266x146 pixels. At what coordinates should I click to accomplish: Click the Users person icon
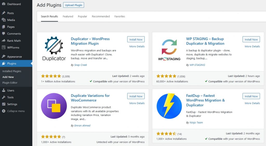[4, 90]
